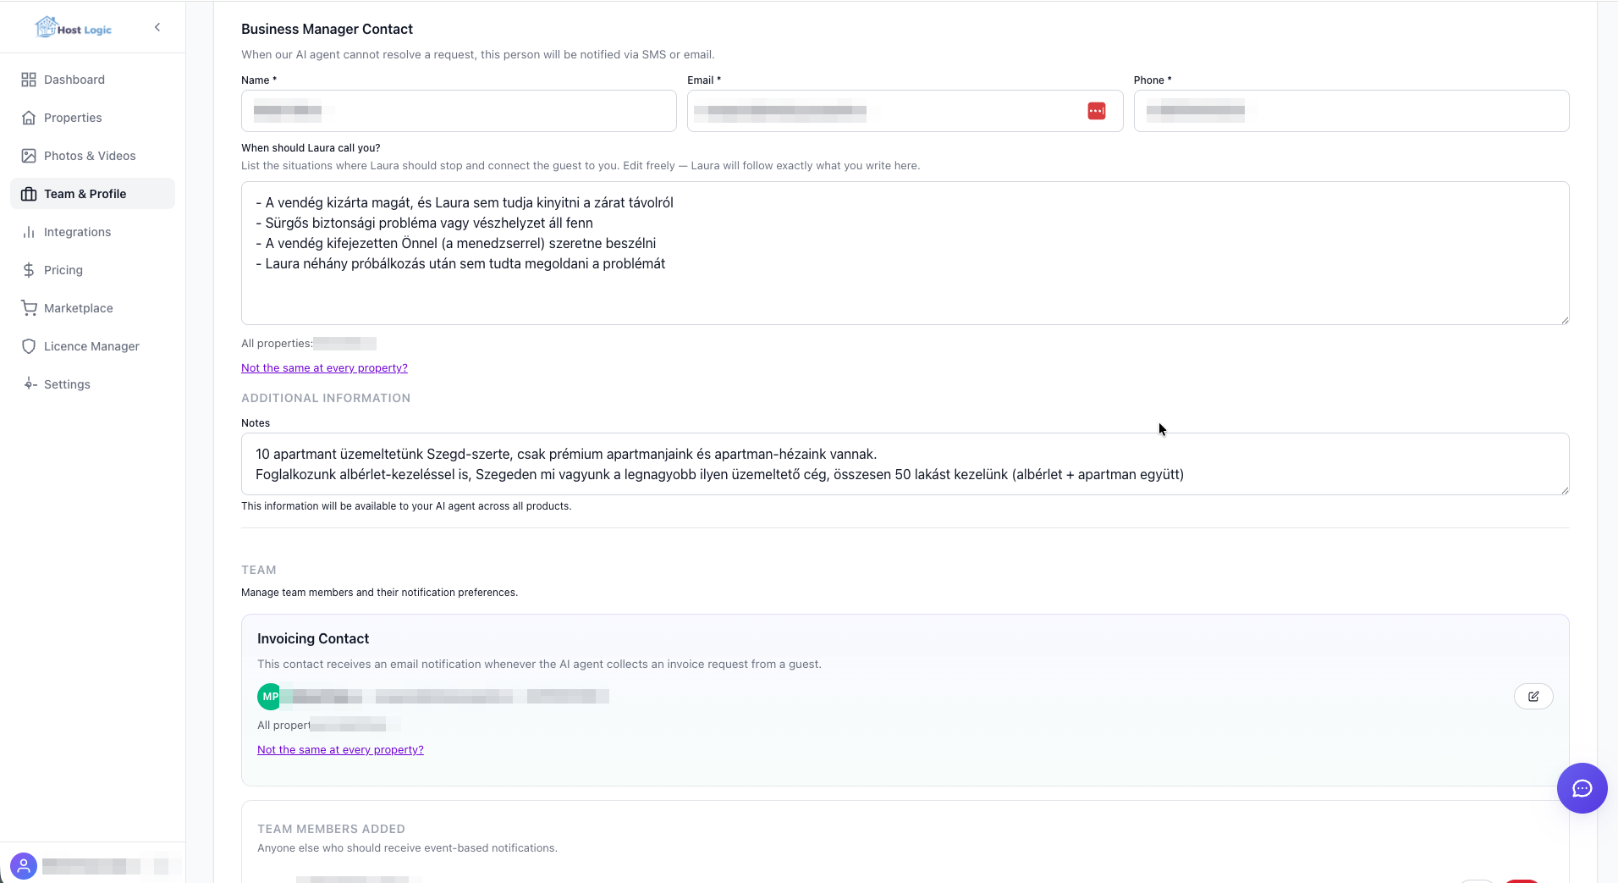Open the chat support bubble
Screen dimensions: 1618x883
coord(1582,788)
